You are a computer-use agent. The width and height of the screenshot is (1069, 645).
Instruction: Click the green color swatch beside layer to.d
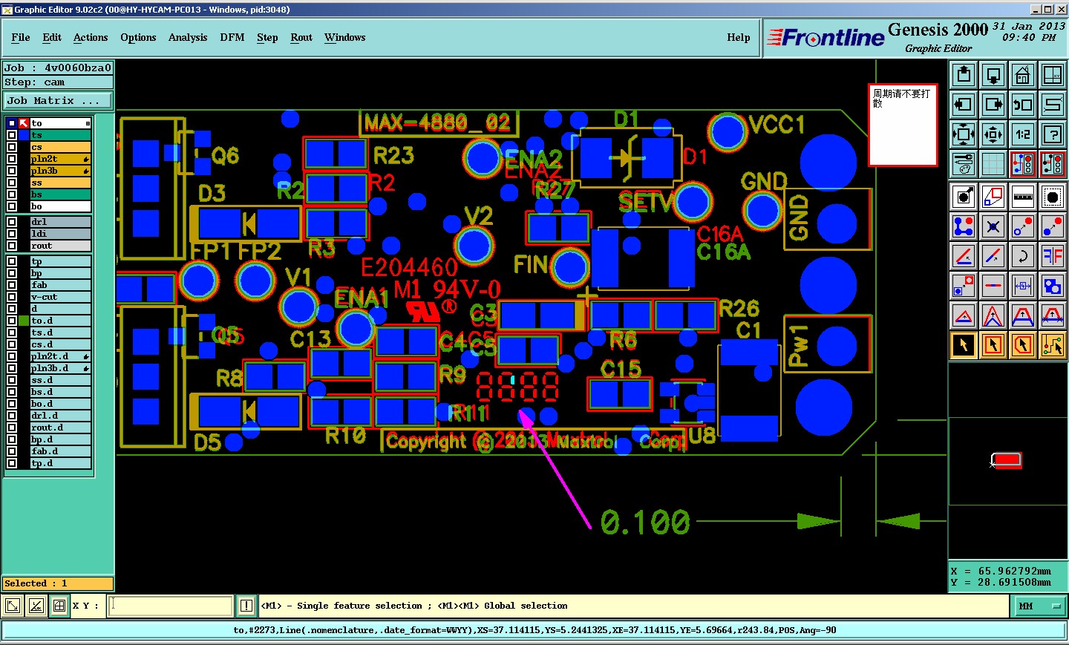click(x=24, y=321)
